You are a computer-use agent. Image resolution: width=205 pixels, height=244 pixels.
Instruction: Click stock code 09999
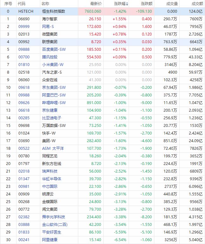[24, 27]
